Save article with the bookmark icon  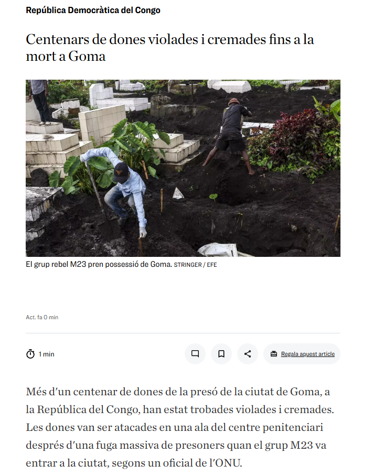(x=221, y=354)
